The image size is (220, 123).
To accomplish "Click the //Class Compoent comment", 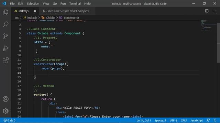I will [41, 29].
